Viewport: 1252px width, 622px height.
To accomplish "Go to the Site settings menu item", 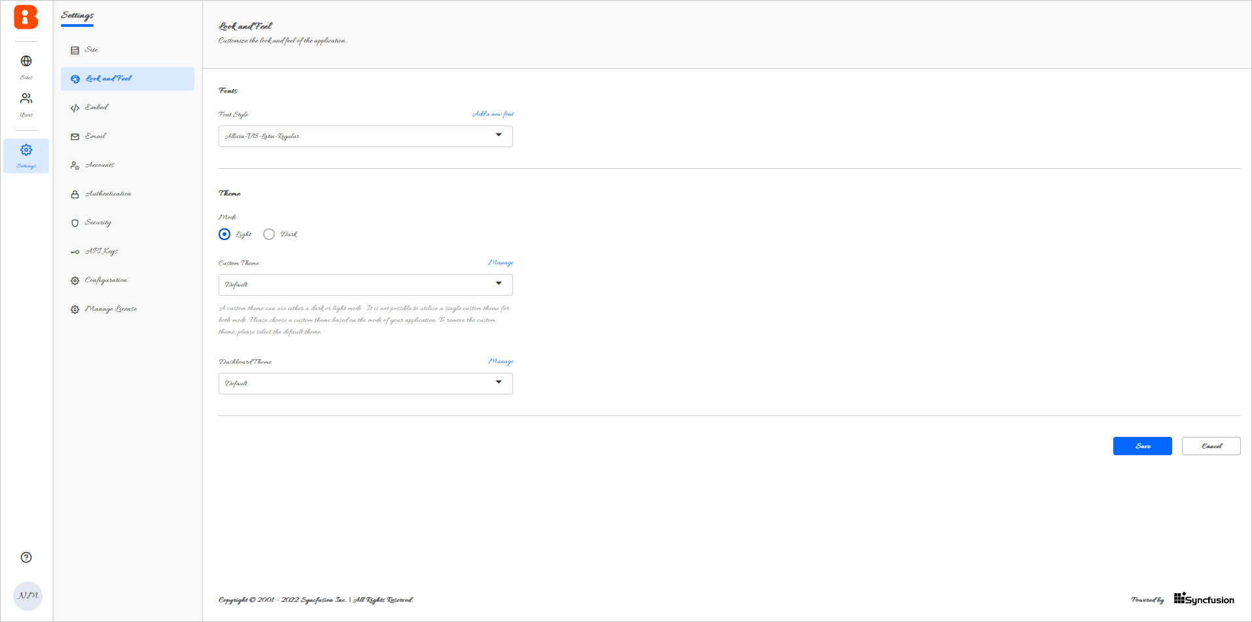I will (x=92, y=50).
